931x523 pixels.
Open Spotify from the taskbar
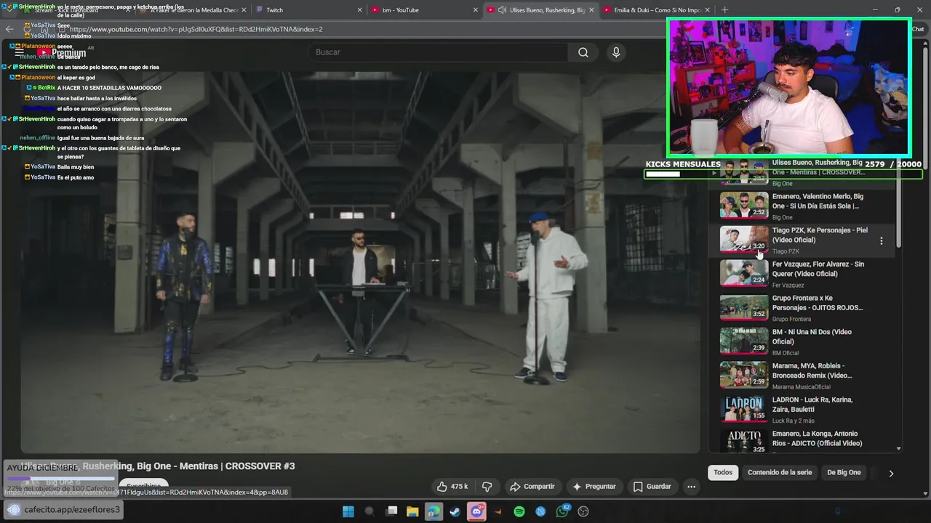519,511
